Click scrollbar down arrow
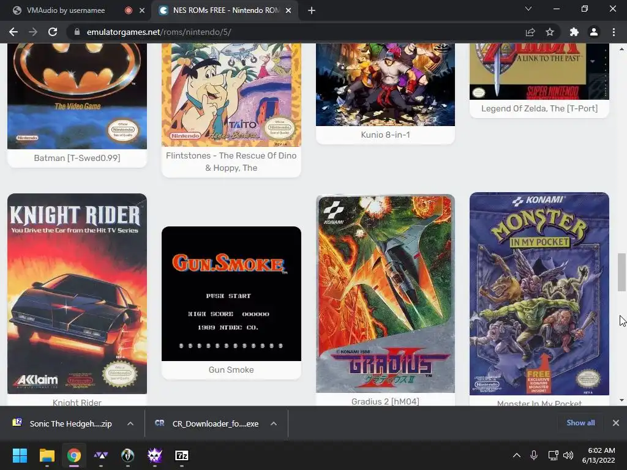Screen dimensions: 627x470 [621, 400]
